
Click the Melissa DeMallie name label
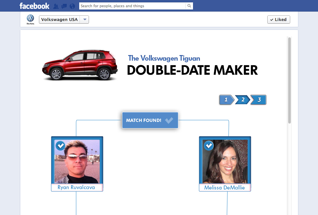coord(224,187)
